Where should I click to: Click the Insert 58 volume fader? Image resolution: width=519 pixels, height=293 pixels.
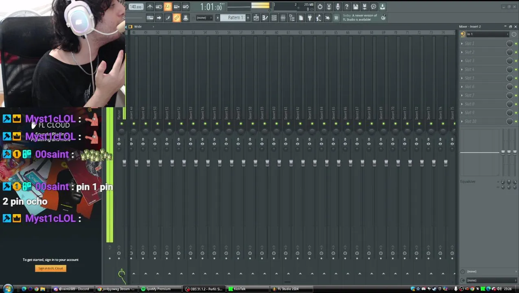point(255,163)
